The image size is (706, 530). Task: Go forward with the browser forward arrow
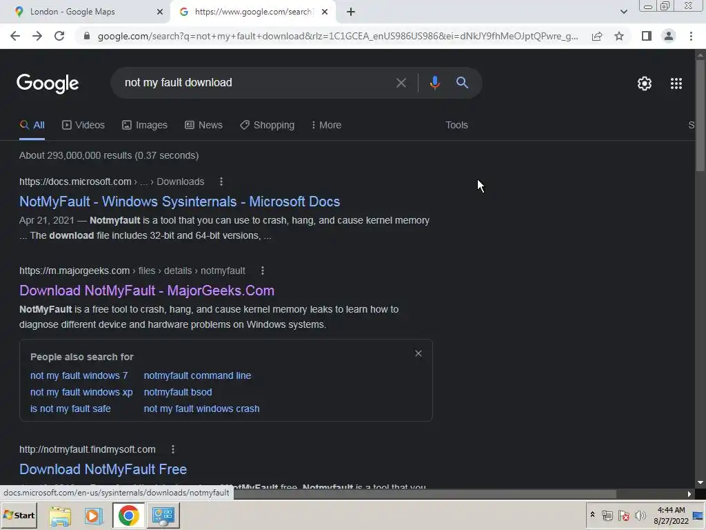pos(37,36)
